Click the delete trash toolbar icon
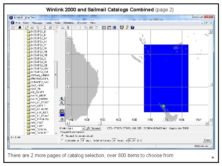The width and height of the screenshot is (222, 166). 68,28
